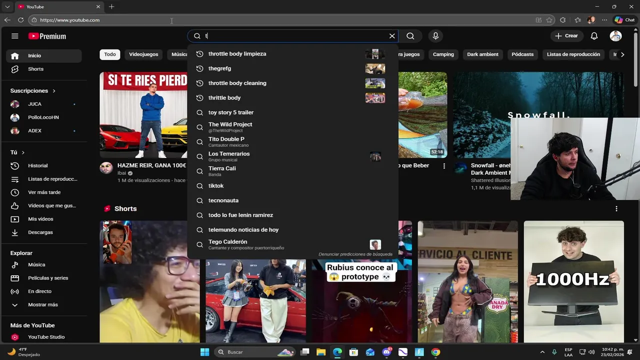Click the magnifier search submit button
Viewport: 640px width, 360px height.
click(x=410, y=36)
